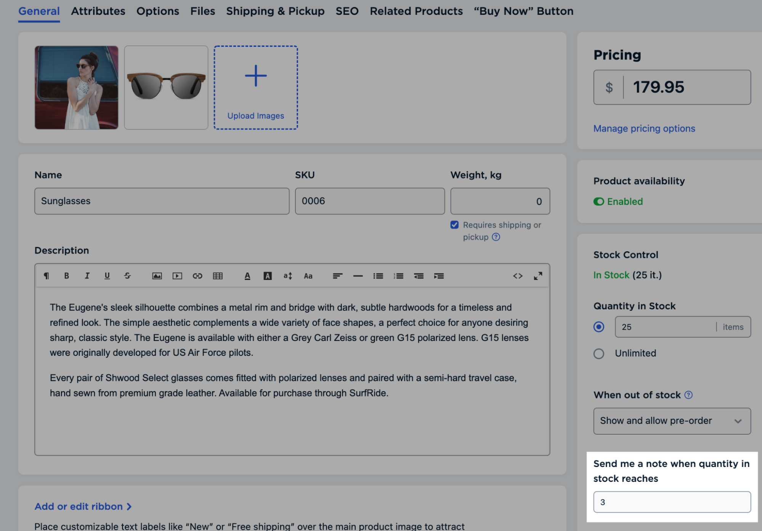Click the Upload Images button
This screenshot has width=762, height=531.
255,87
